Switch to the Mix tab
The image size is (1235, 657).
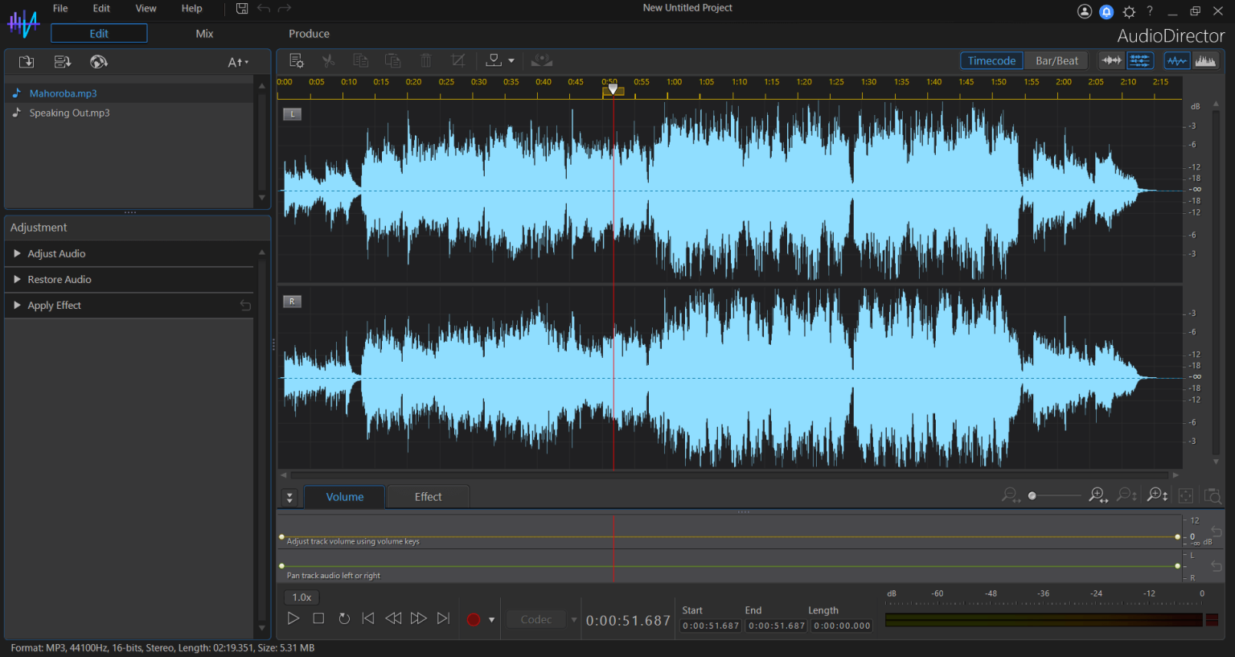[x=204, y=34]
